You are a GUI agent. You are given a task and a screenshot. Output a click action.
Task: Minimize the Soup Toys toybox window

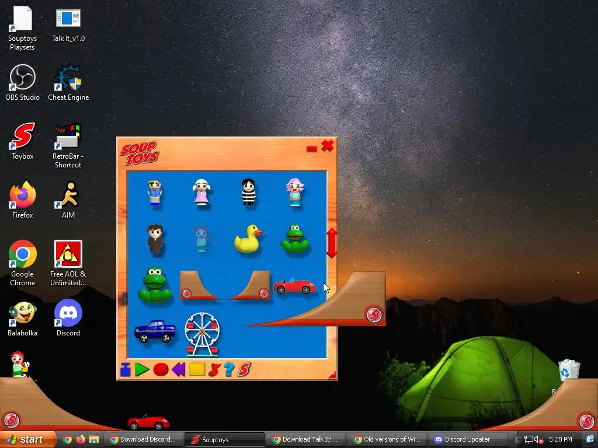tap(312, 149)
